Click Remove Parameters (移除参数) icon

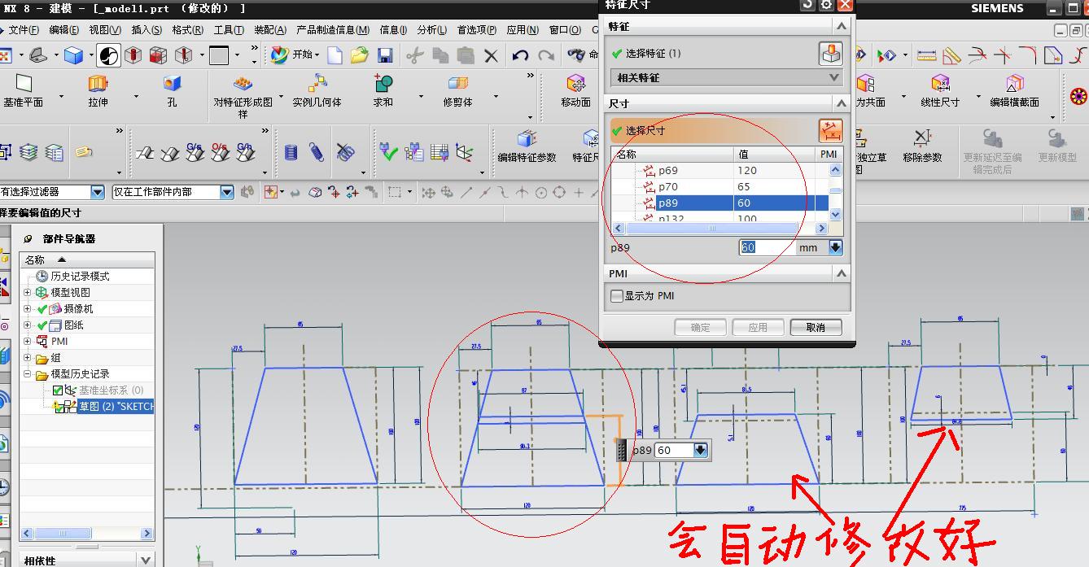coord(922,138)
